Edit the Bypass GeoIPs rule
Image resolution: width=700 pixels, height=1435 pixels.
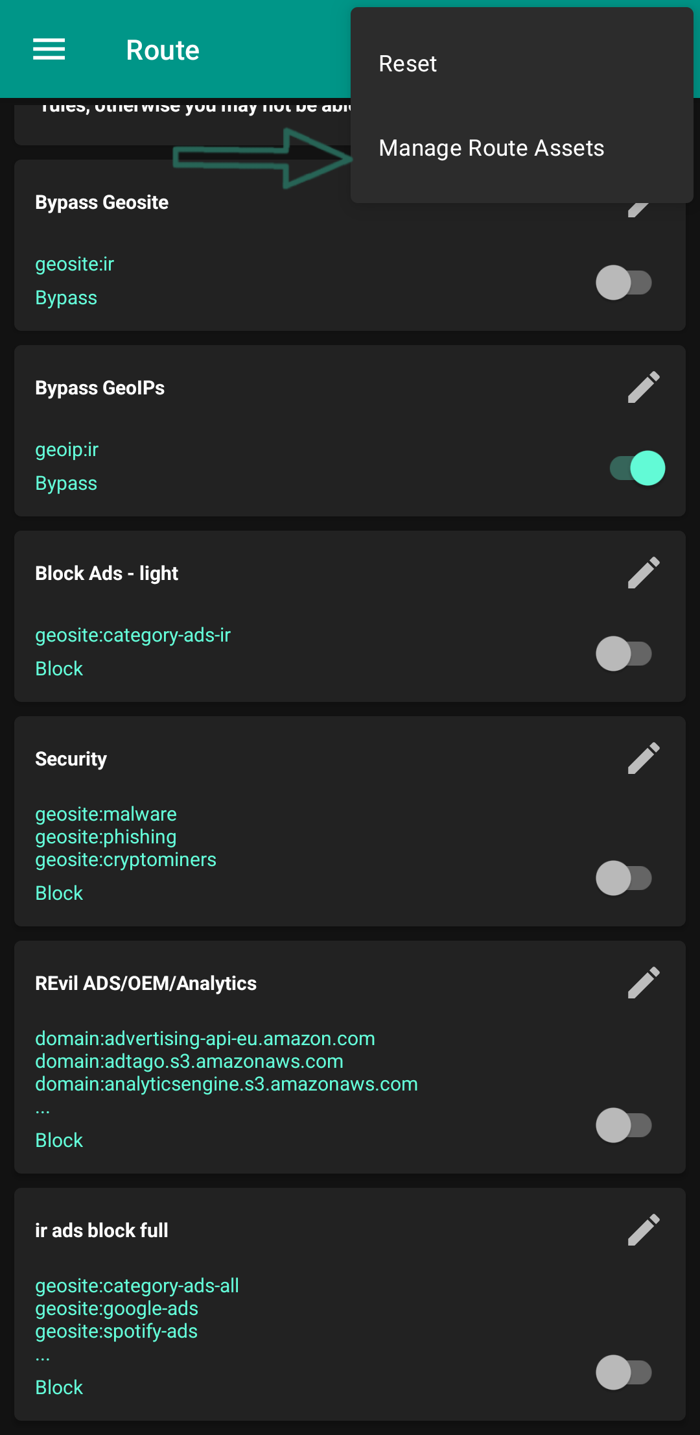(644, 387)
